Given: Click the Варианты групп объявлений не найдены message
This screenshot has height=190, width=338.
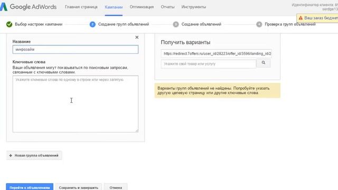Looking at the screenshot, I should [218, 90].
